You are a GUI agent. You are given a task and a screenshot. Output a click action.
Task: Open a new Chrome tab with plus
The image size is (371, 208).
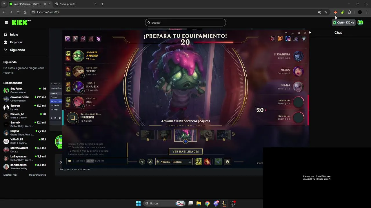[102, 4]
